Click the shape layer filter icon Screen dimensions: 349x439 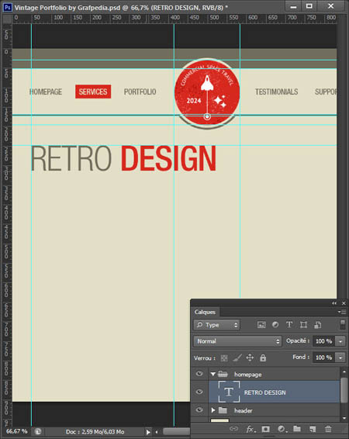tap(303, 325)
